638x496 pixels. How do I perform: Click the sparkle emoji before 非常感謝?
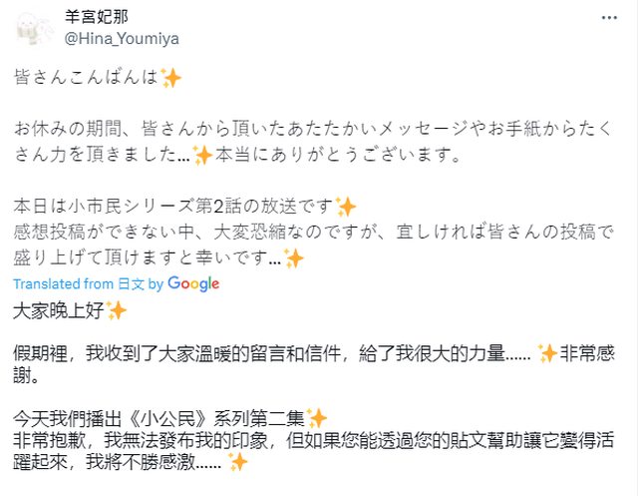[x=547, y=351]
